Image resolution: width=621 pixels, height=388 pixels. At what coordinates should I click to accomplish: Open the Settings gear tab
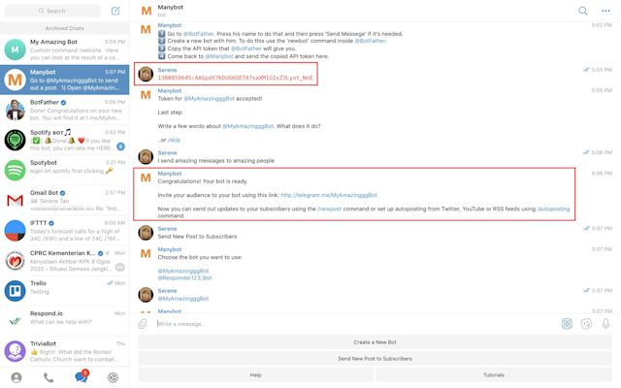tap(113, 377)
